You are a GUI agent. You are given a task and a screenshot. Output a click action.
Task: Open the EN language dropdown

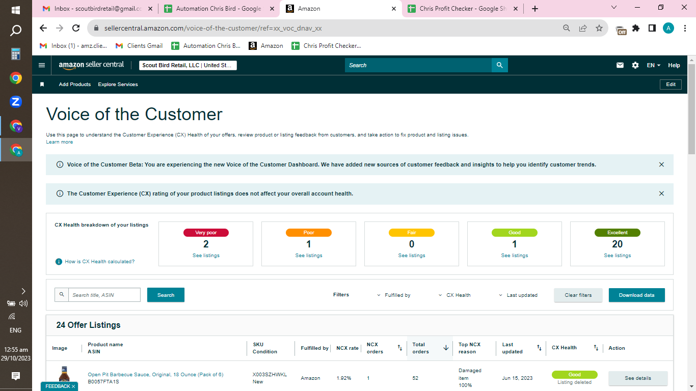coord(654,65)
